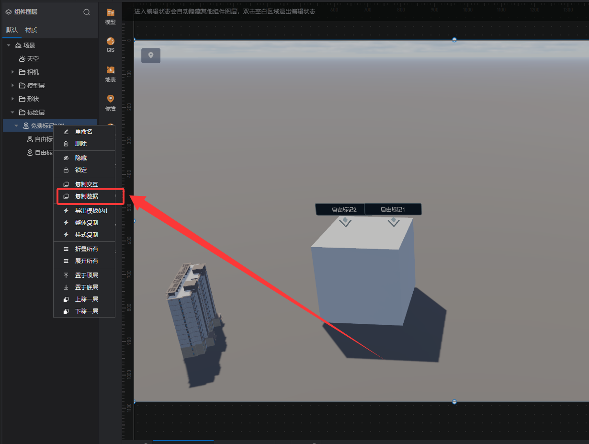589x444 pixels.
Task: Collapse the 标绘层 folder arrow
Action: tap(12, 112)
